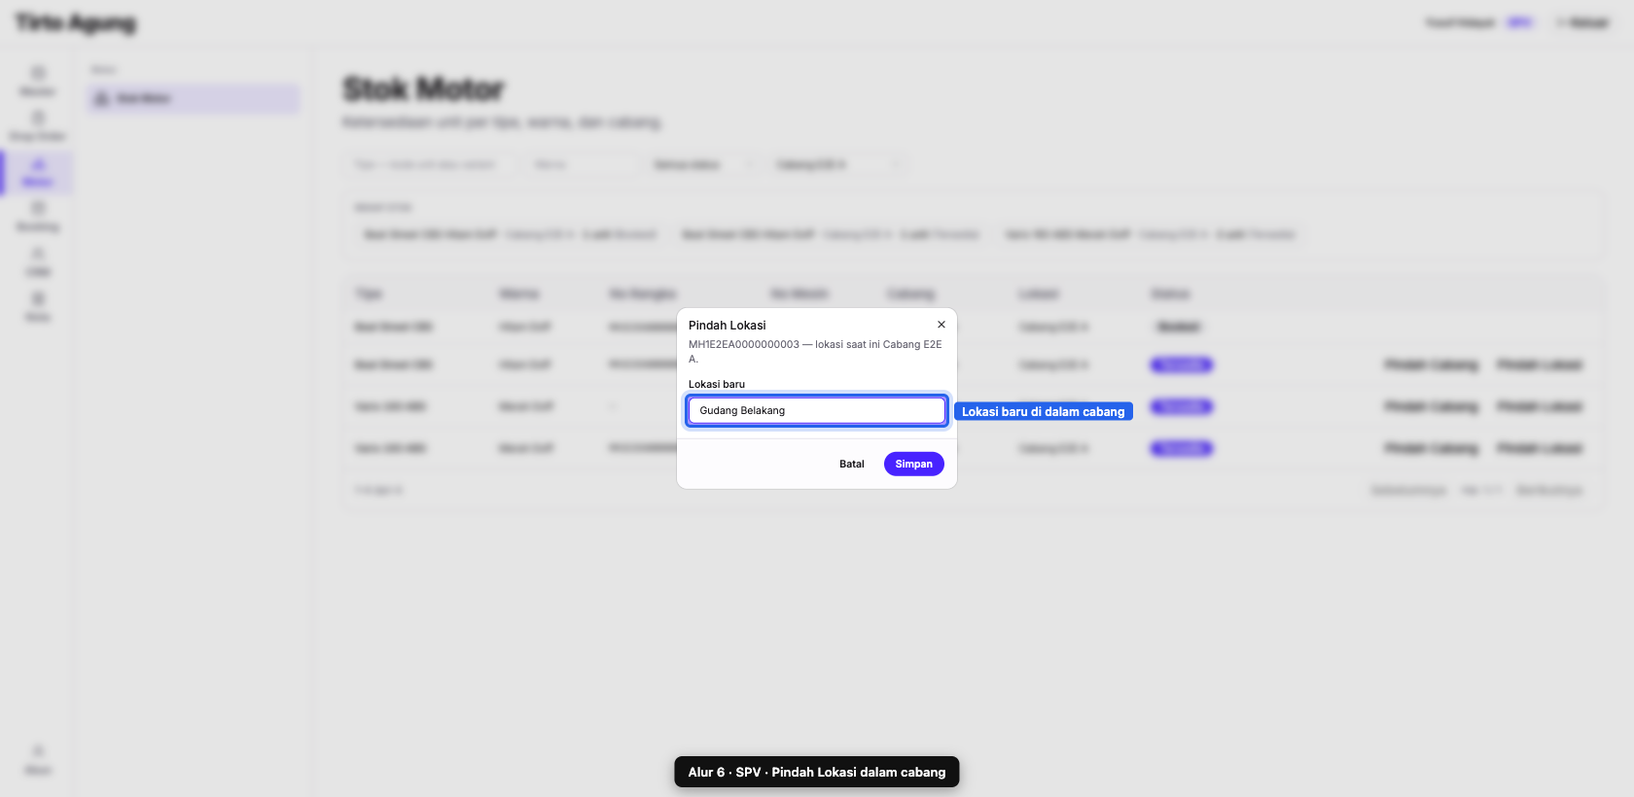This screenshot has height=797, width=1634.
Task: Click the Batal button
Action: 852,464
